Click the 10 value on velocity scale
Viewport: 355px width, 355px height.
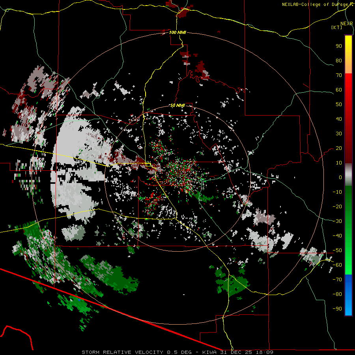pyautogui.click(x=339, y=163)
